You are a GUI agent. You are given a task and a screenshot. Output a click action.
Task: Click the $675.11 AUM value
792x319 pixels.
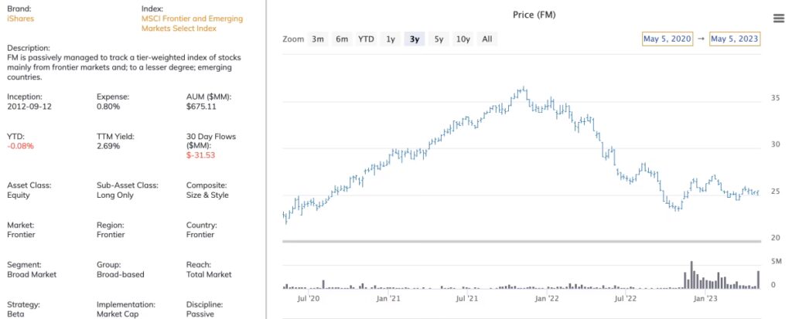click(200, 107)
